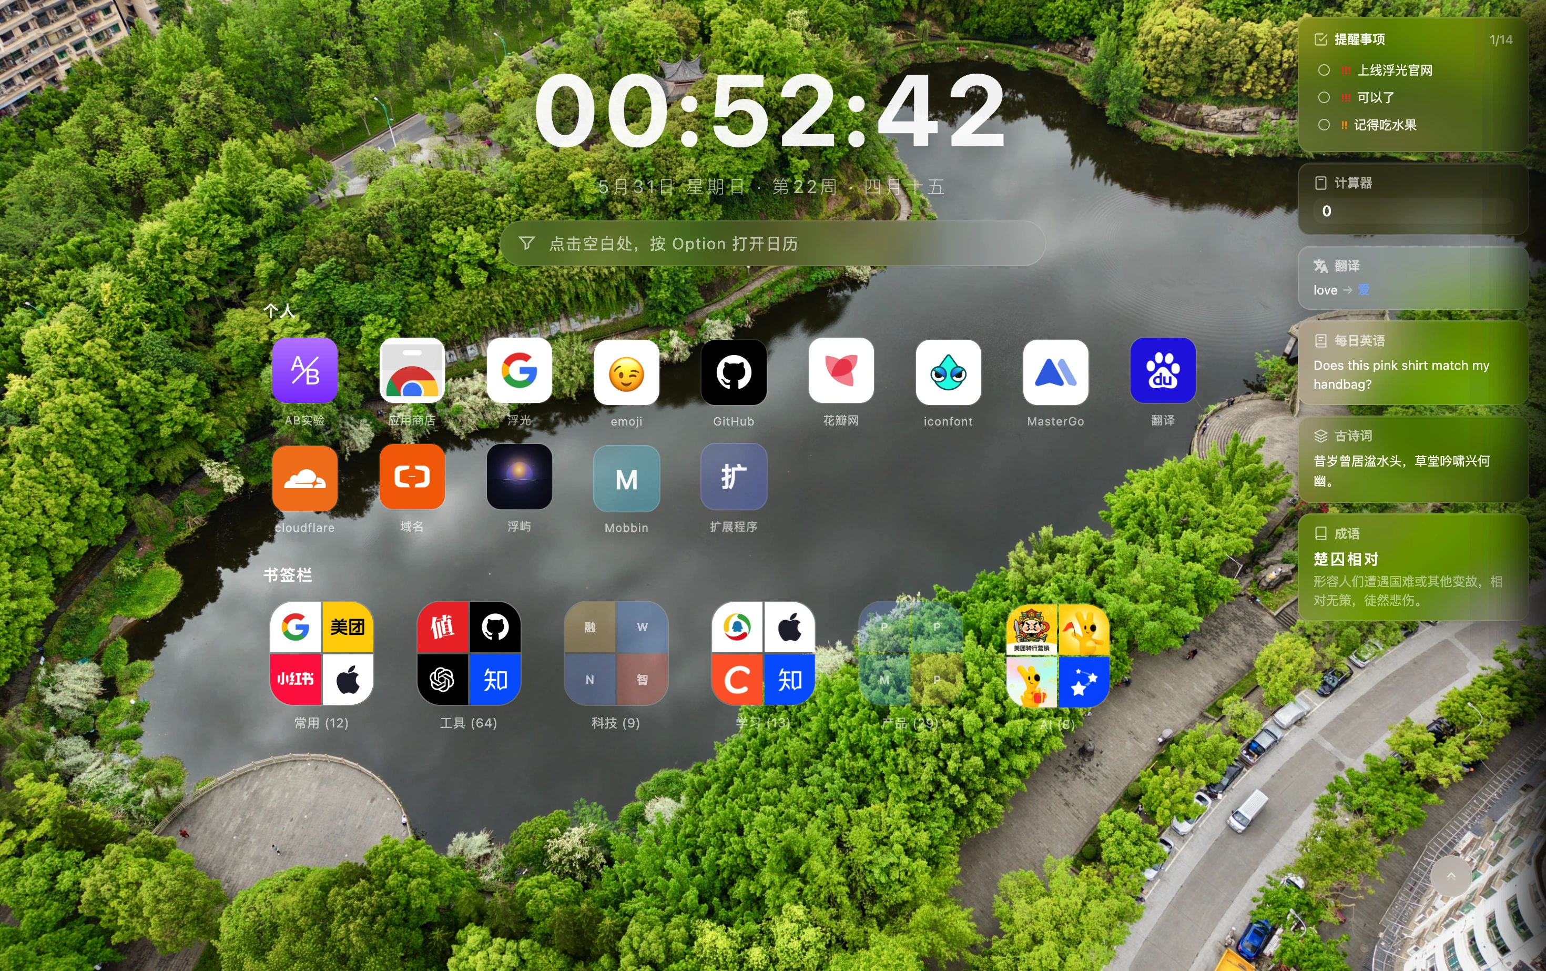The height and width of the screenshot is (971, 1546).
Task: Click the scroll-to-top arrow button
Action: (x=1451, y=876)
